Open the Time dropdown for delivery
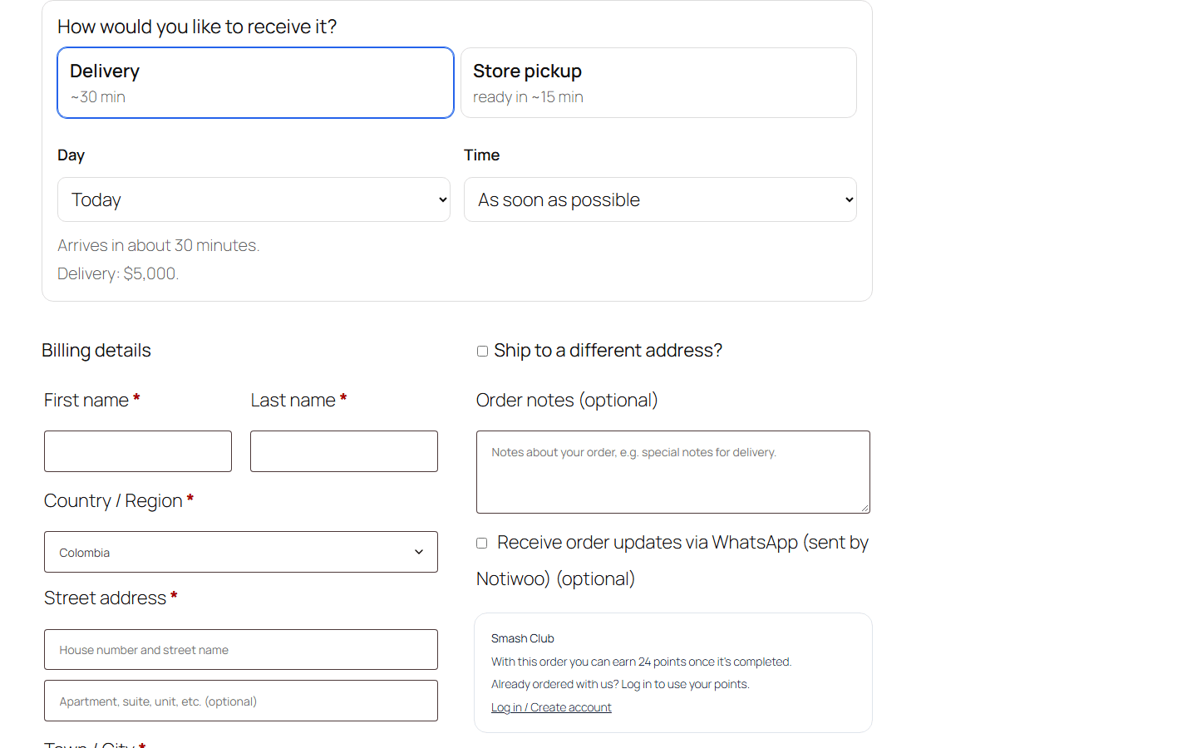 [x=660, y=199]
